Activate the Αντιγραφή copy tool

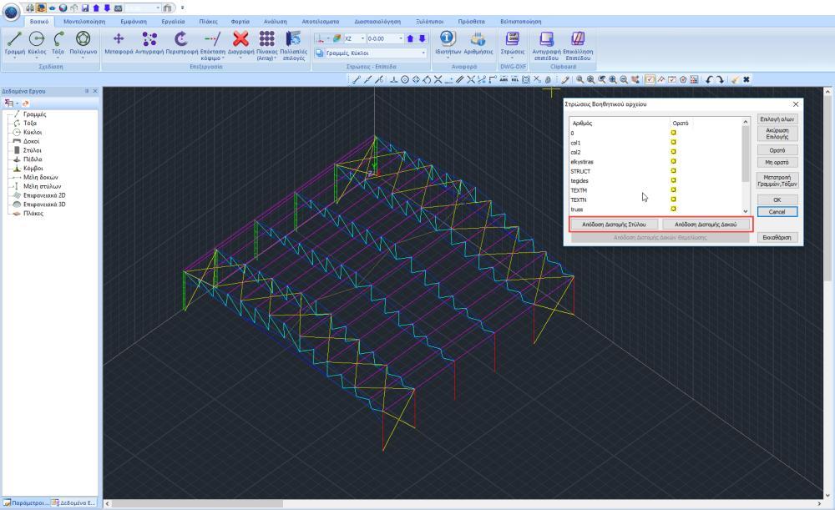point(149,43)
